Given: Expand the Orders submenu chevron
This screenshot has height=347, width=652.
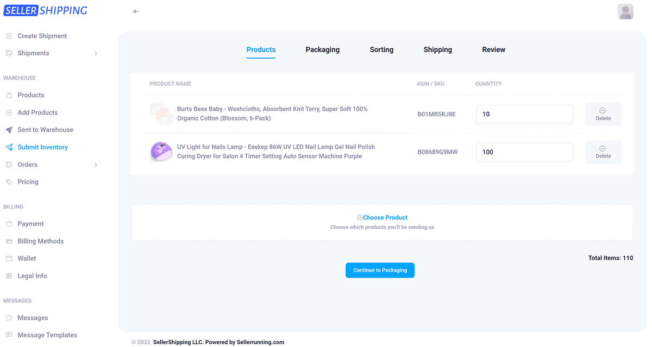Looking at the screenshot, I should [x=96, y=165].
